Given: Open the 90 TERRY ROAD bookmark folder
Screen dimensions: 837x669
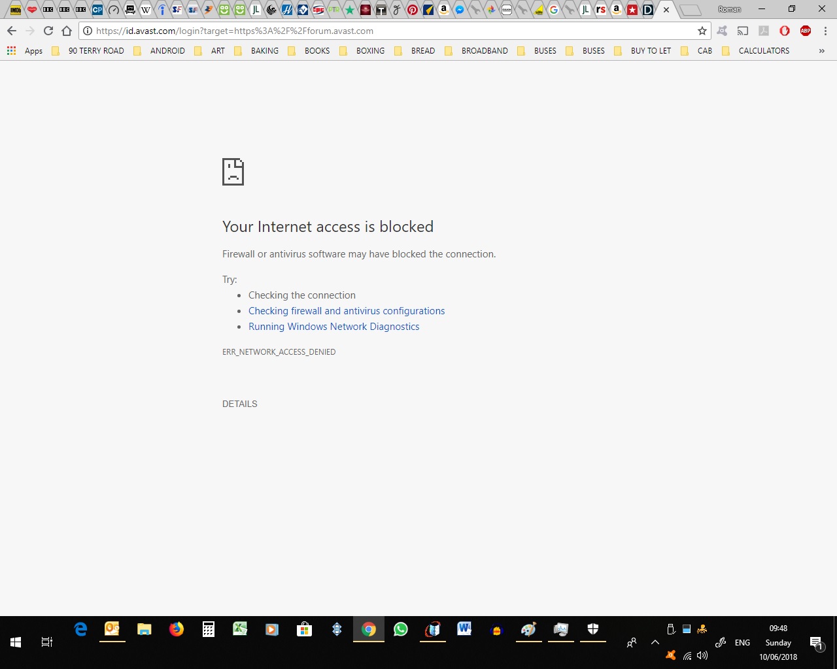Looking at the screenshot, I should point(88,50).
